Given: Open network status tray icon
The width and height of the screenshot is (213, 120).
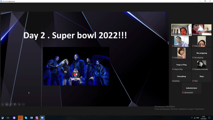Looking at the screenshot, I should coord(194,118).
